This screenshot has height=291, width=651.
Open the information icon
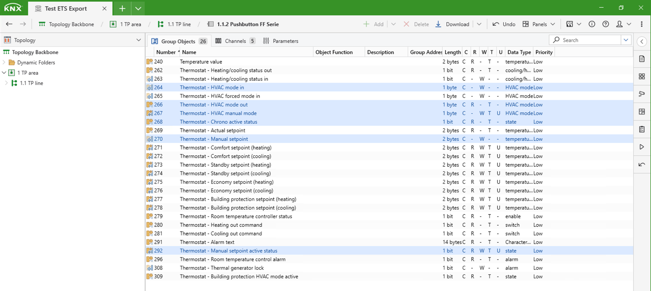coord(592,24)
